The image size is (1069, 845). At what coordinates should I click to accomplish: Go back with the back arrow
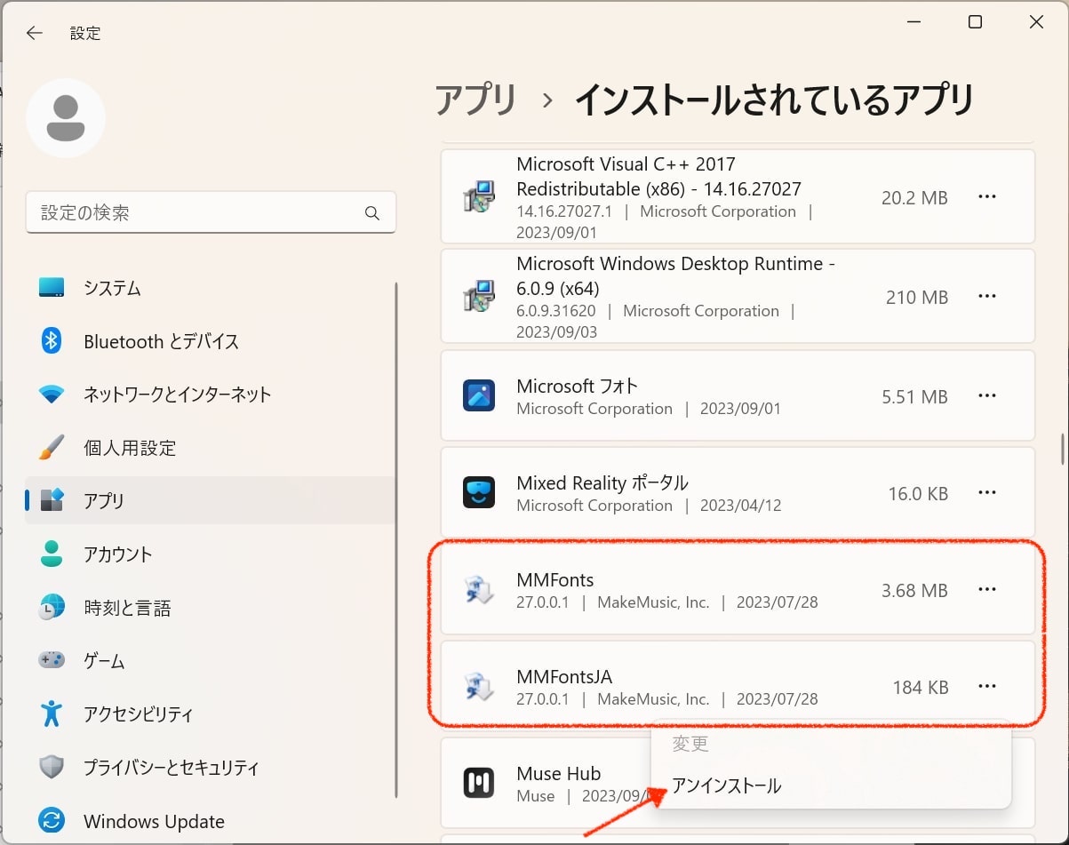tap(34, 33)
